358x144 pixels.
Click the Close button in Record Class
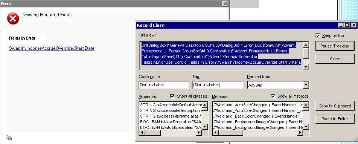coord(335,59)
